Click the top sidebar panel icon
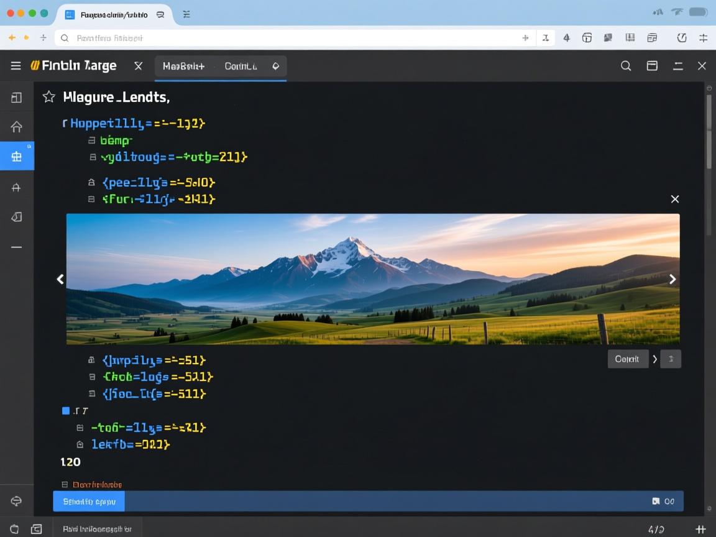The image size is (716, 537). click(x=17, y=98)
